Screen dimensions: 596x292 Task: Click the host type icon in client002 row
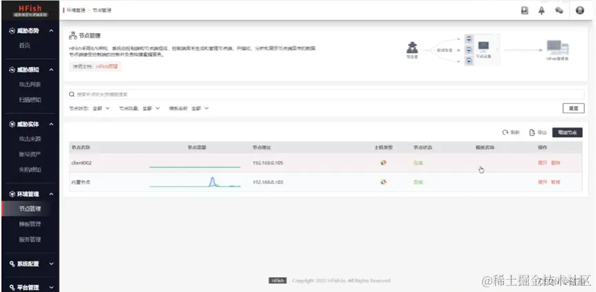(384, 163)
